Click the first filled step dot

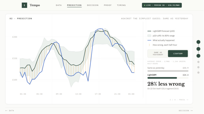[x=198, y=42]
